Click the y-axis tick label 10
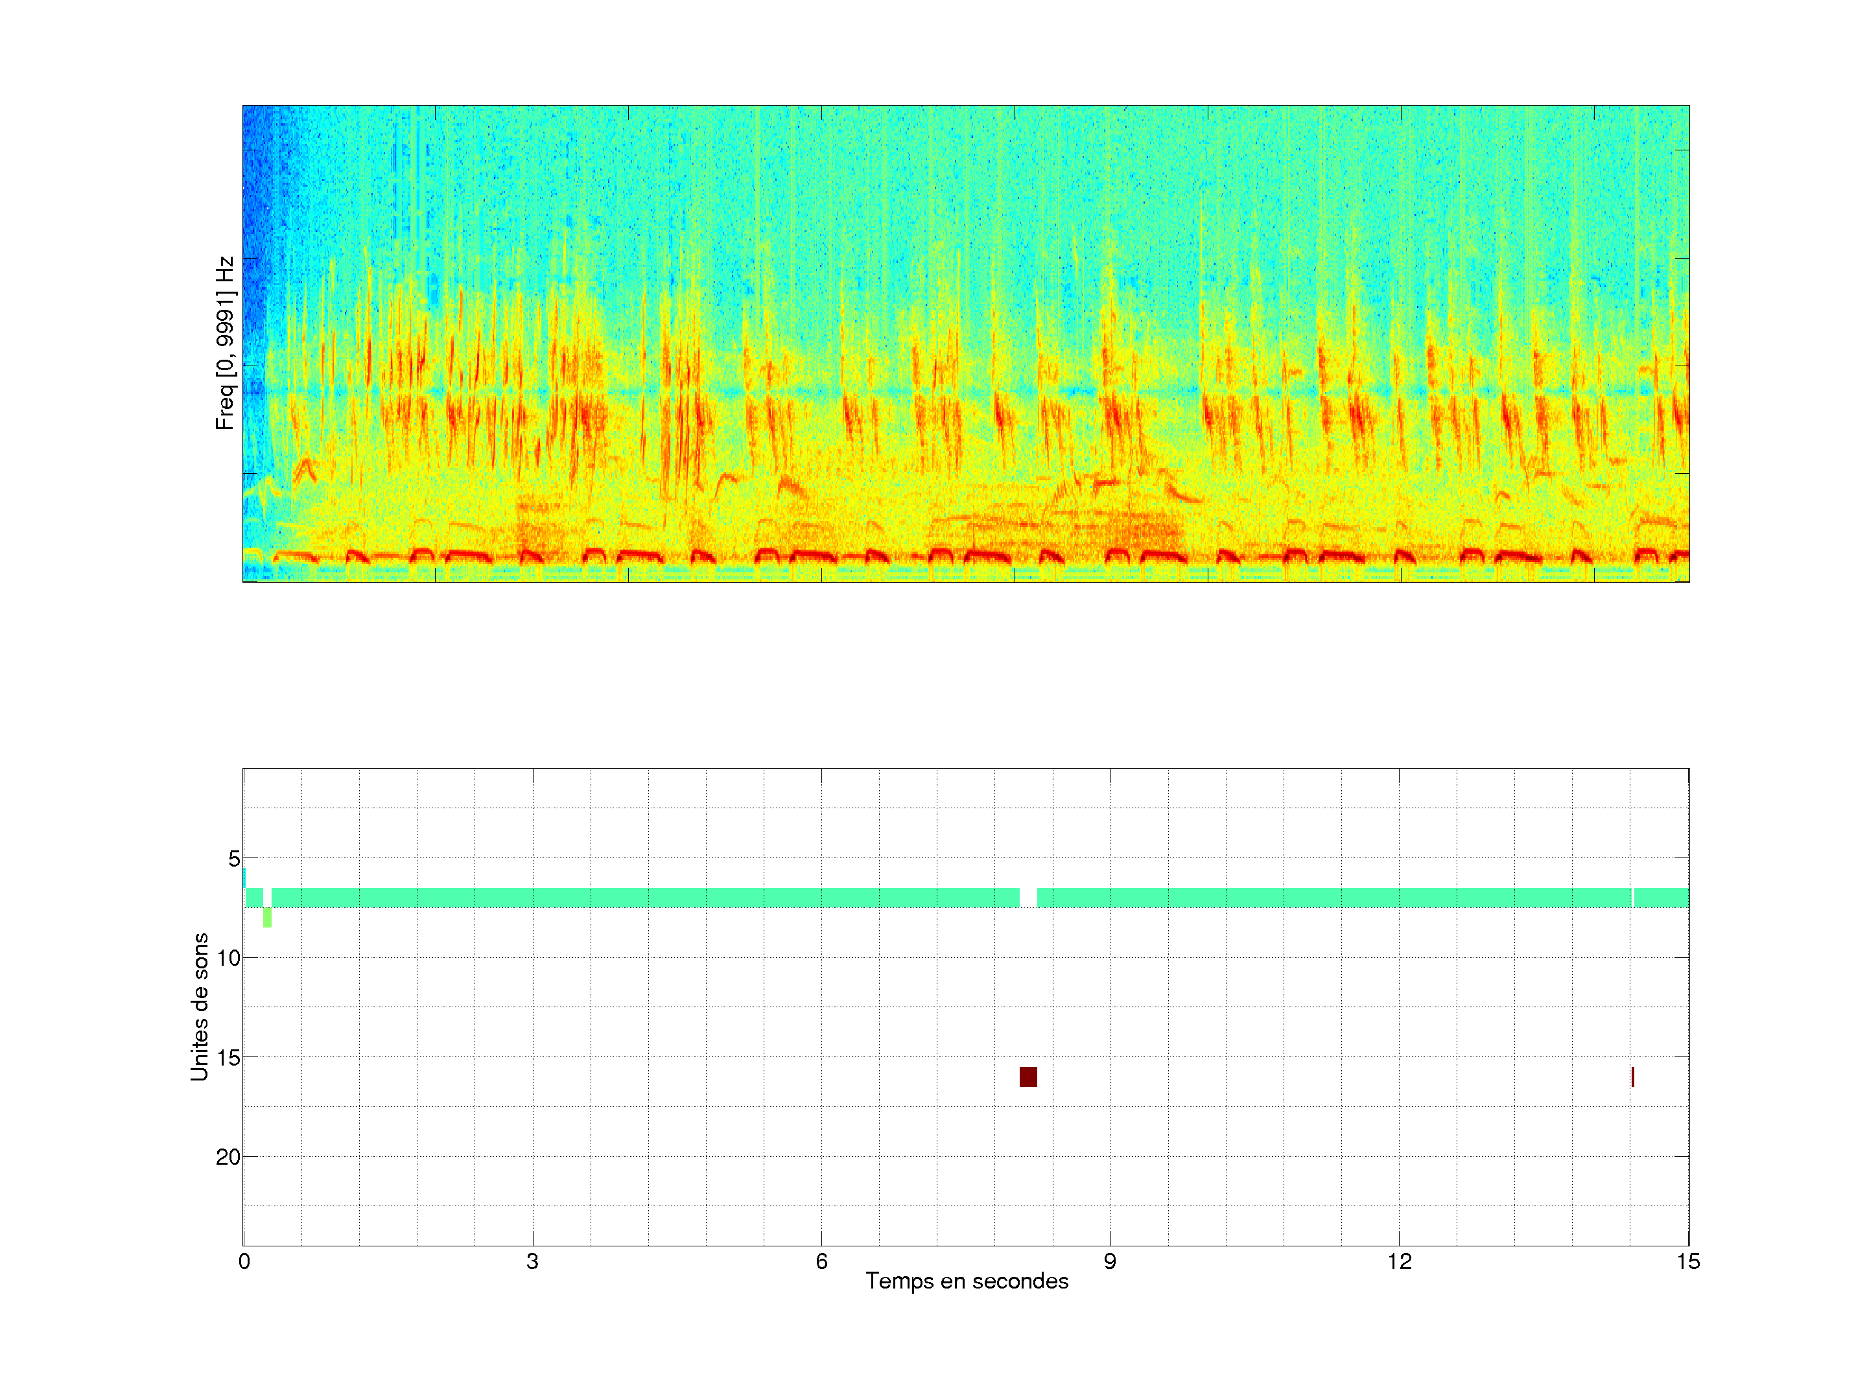The height and width of the screenshot is (1400, 1867). [x=228, y=958]
